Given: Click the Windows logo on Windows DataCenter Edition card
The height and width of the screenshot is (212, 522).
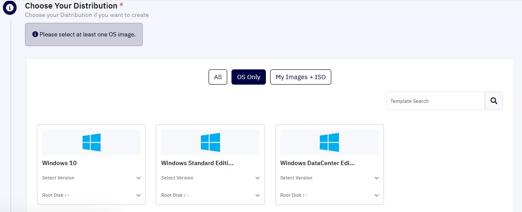Looking at the screenshot, I should click(x=329, y=142).
